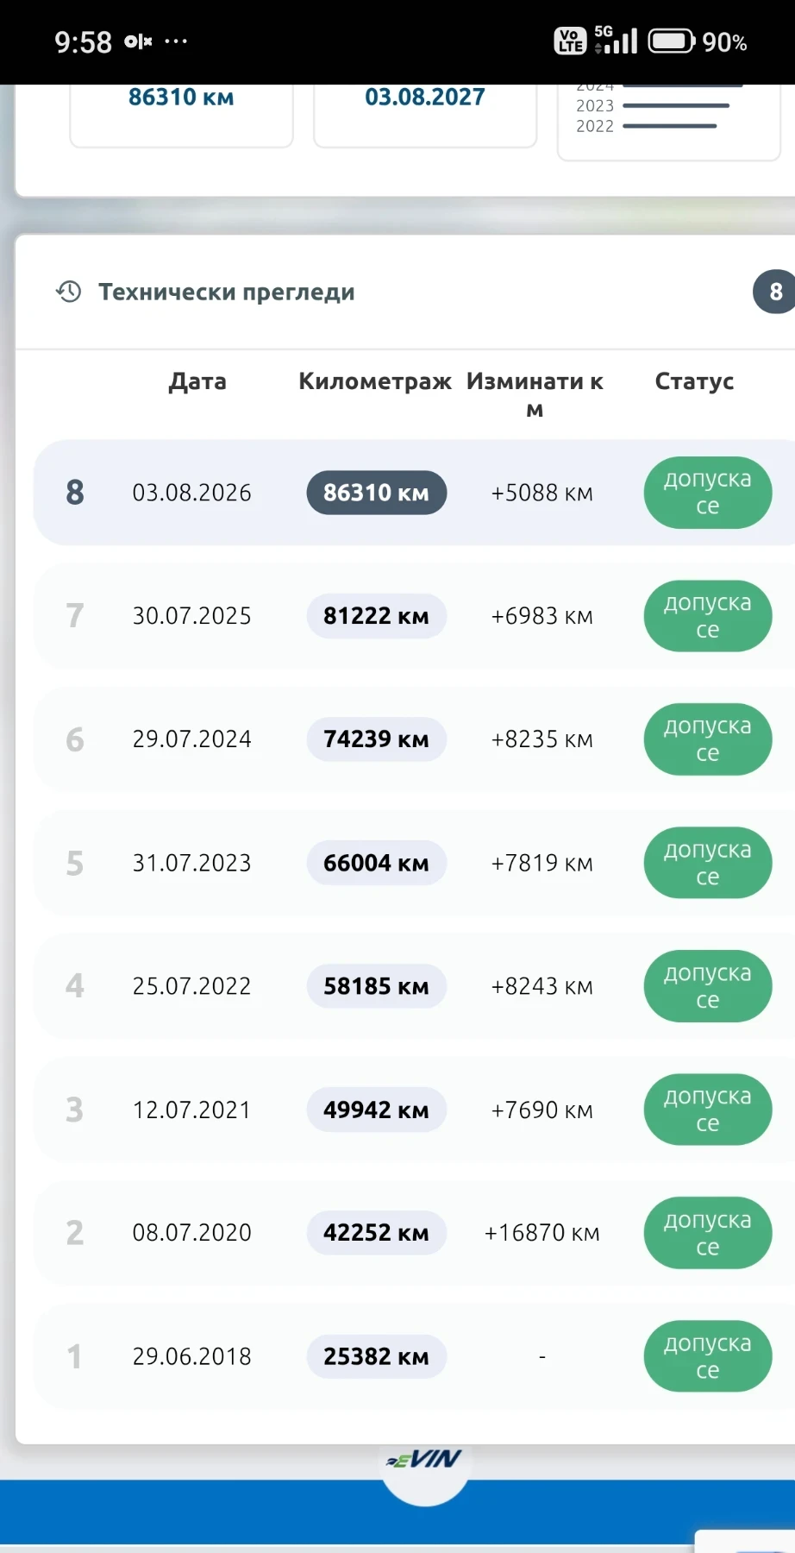Tap the VoLTE status icon
795x1553 pixels.
[570, 41]
